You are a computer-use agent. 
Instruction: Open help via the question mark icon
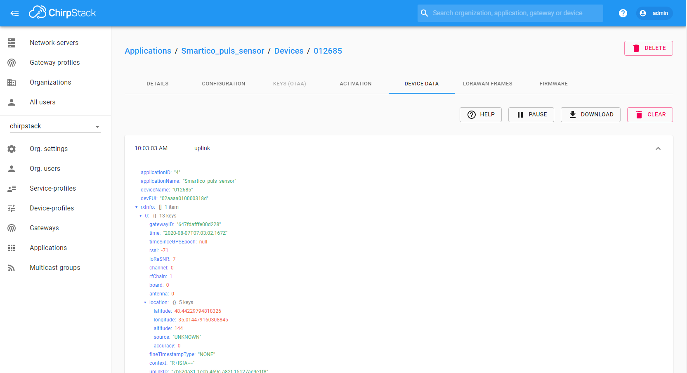pyautogui.click(x=623, y=13)
